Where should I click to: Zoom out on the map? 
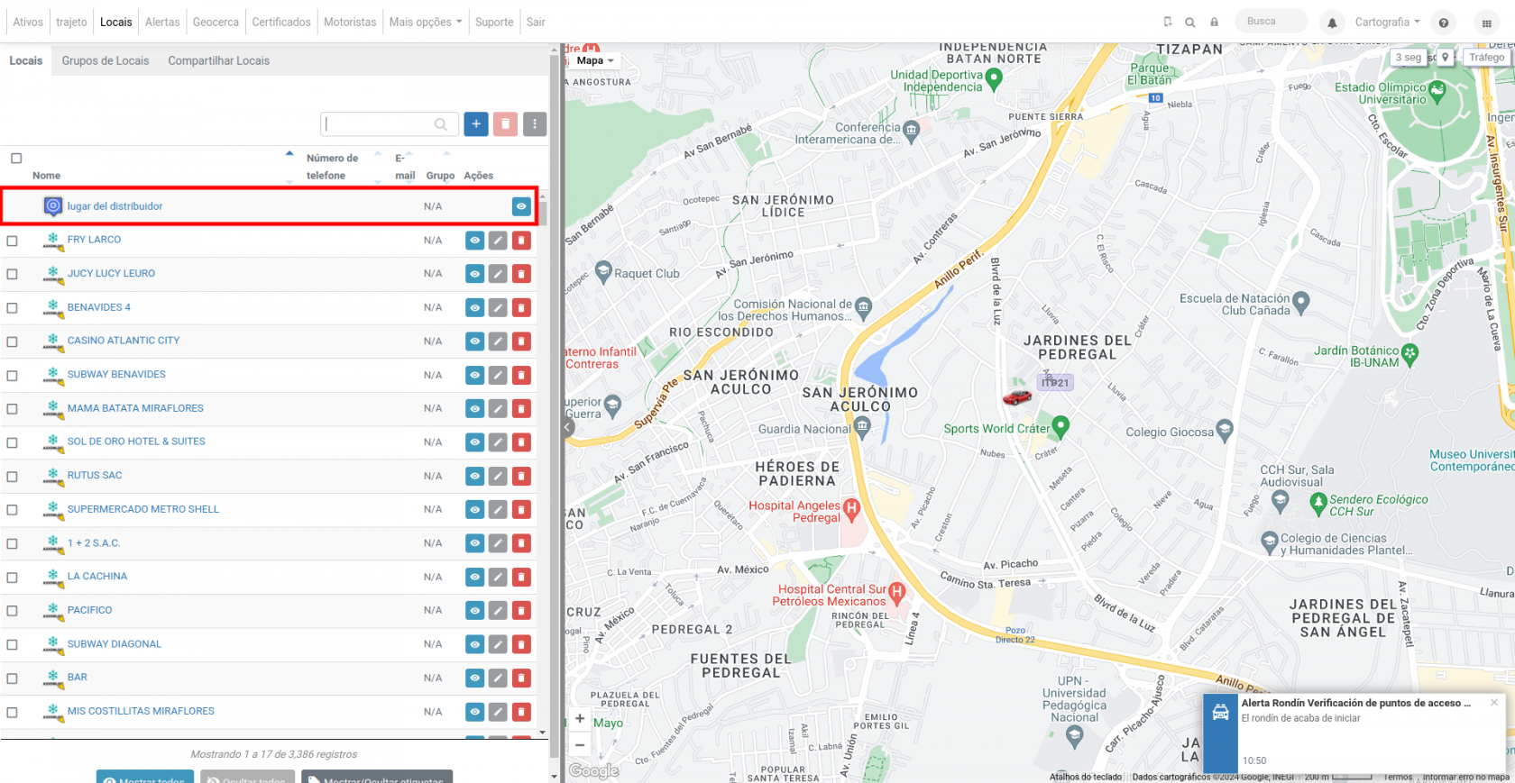click(x=580, y=745)
